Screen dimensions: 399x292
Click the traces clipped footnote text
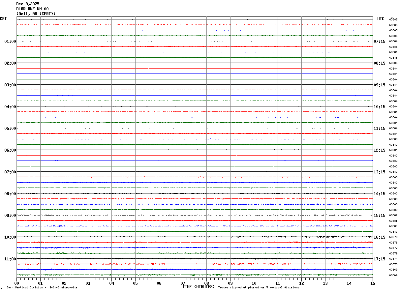click(259, 288)
